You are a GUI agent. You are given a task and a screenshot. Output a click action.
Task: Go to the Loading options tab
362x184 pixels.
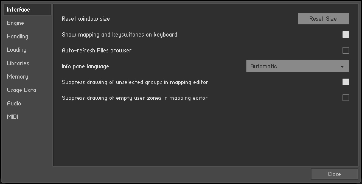[x=17, y=50]
